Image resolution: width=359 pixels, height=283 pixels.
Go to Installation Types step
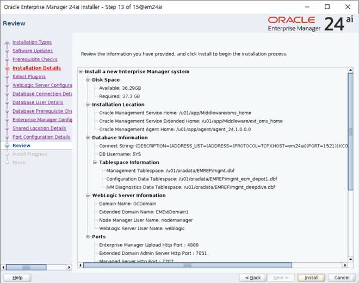tap(32, 42)
